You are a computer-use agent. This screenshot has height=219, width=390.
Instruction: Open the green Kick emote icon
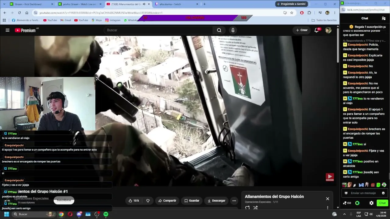point(357,203)
